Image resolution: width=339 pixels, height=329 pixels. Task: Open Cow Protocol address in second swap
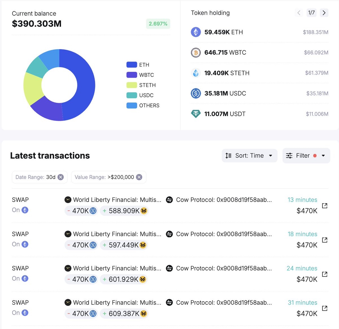pos(224,234)
